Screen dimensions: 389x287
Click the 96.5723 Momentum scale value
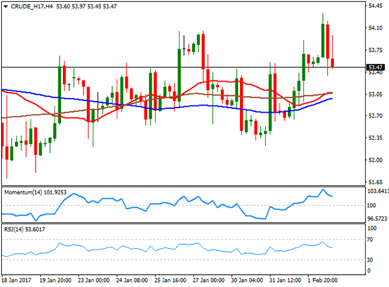click(377, 218)
